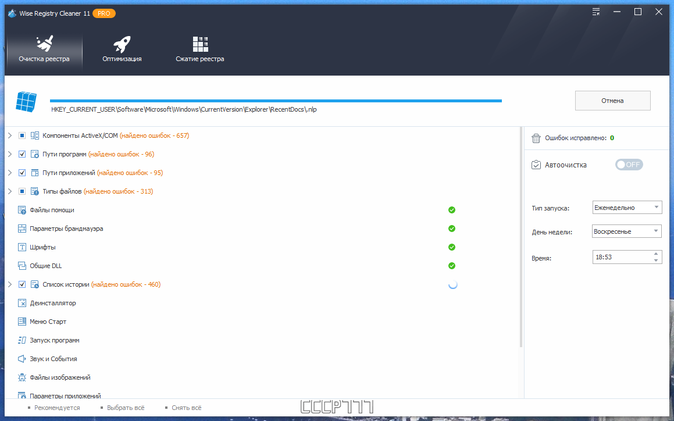Open the День недели dropdown Воскресенье

[627, 231]
